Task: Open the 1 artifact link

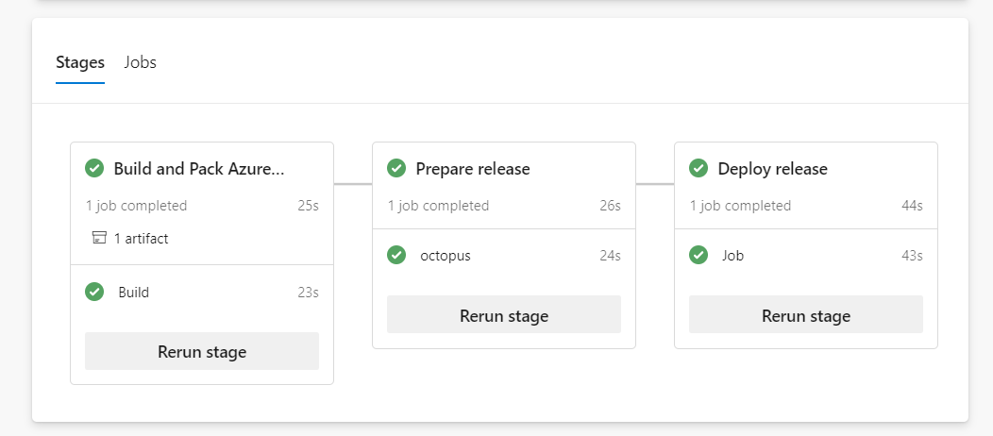Action: click(141, 239)
